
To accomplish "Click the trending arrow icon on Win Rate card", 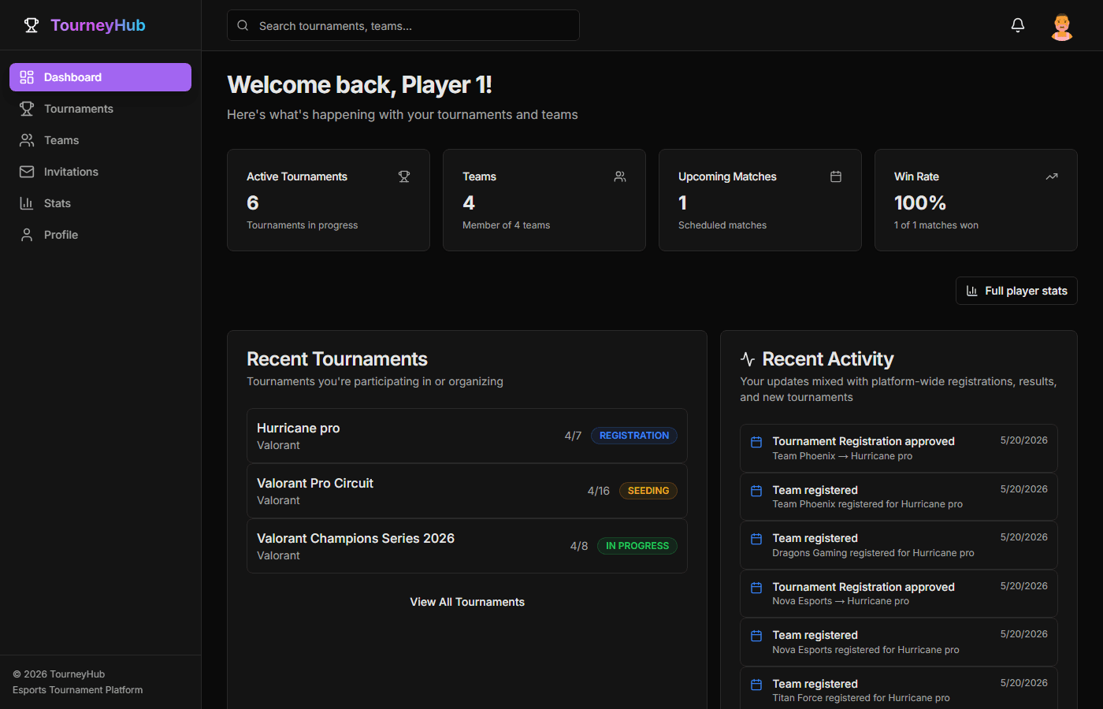I will pos(1052,176).
